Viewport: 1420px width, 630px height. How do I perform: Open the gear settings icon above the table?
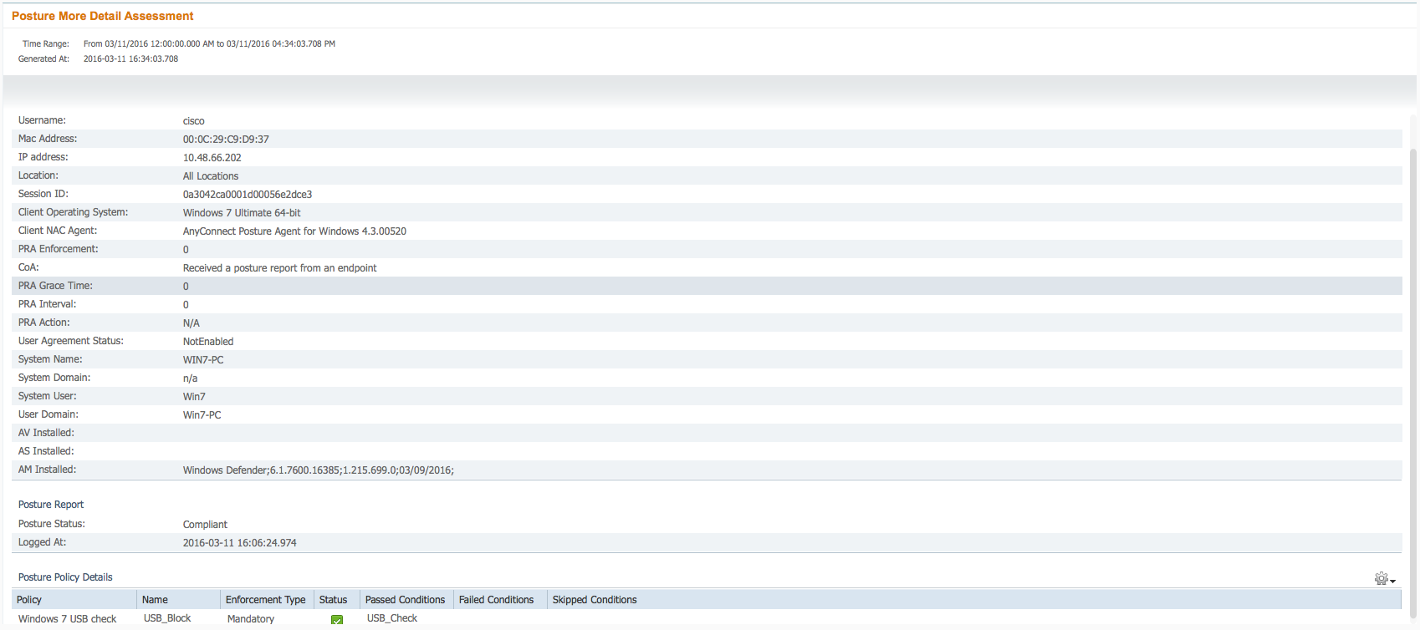1381,578
